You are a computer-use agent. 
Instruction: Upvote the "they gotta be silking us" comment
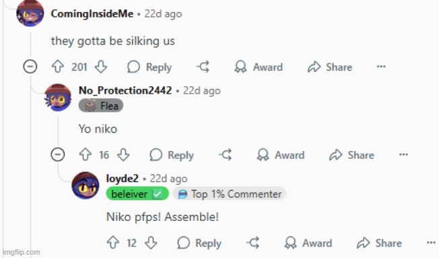(x=58, y=67)
